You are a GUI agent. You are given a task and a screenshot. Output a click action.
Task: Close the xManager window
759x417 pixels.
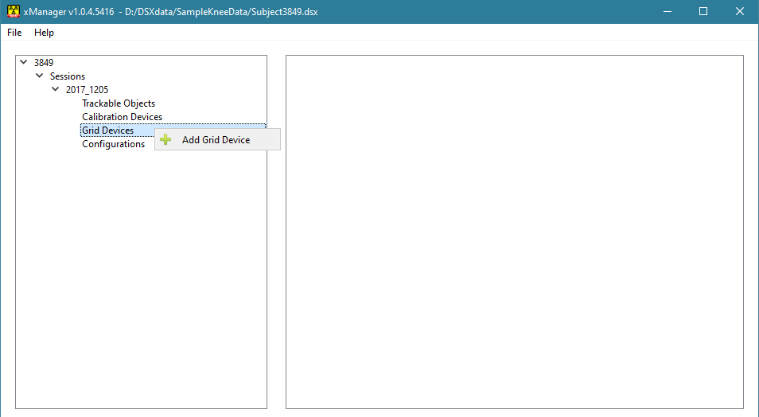point(740,12)
